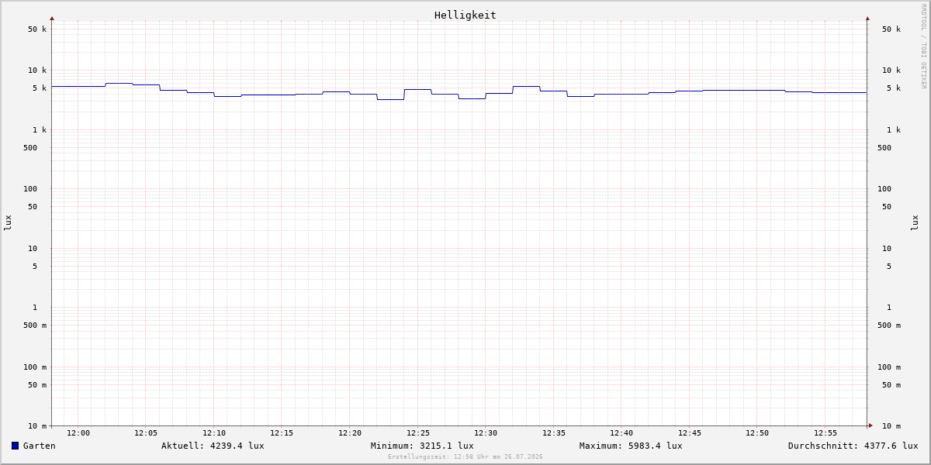Click the Garten legend label
The width and height of the screenshot is (931, 465).
tap(40, 446)
